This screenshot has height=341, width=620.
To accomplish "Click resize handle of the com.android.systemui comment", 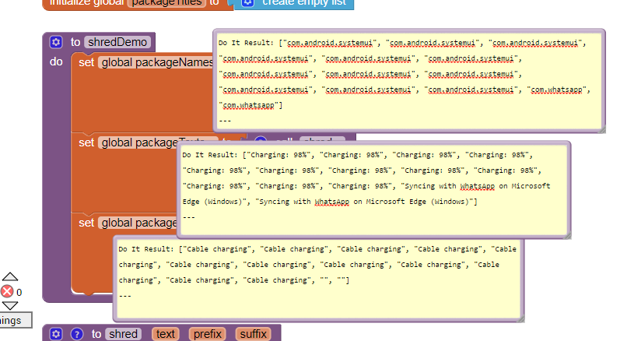I will (601, 129).
